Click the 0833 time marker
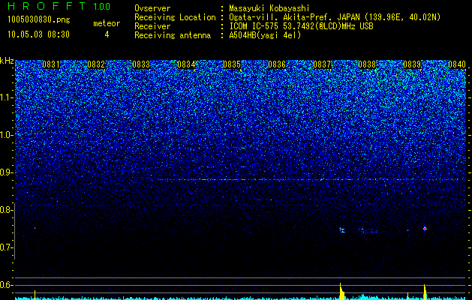This screenshot has width=472, height=300. coord(141,64)
